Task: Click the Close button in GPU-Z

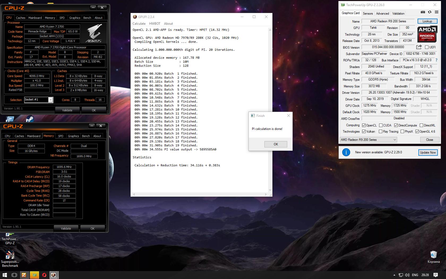Action: [429, 140]
